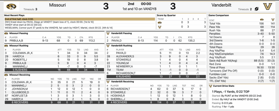279x111 pixels.
Task: Click the Vanderbilt logo in Score by Quarter row
Action: (160, 27)
